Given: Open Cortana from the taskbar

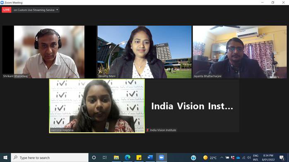Looking at the screenshot, I should pos(94,157).
